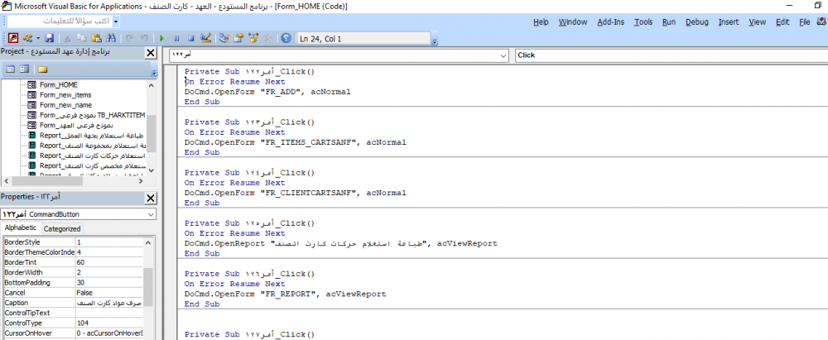Click the standard toolbar options overflow arrow
This screenshot has height=340, width=828.
point(435,41)
